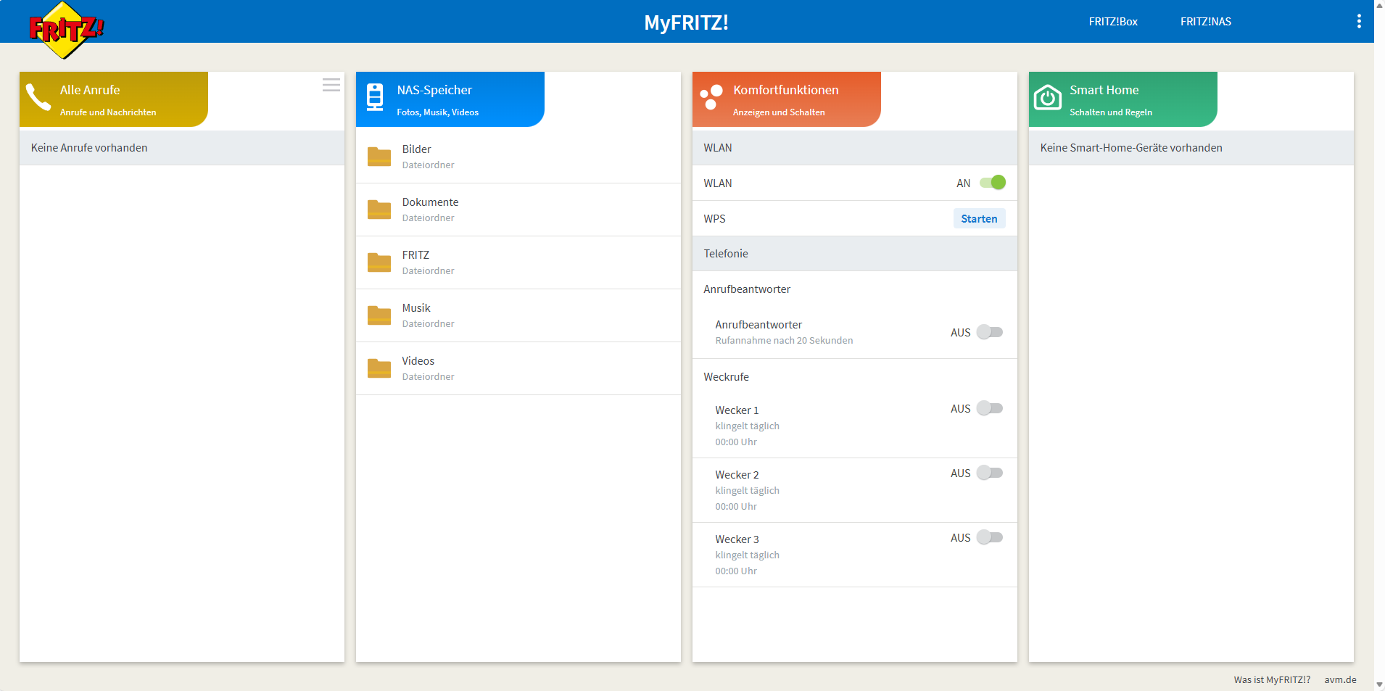This screenshot has width=1385, height=691.
Task: Open FRITZ!Box from the top menu
Action: pos(1113,22)
